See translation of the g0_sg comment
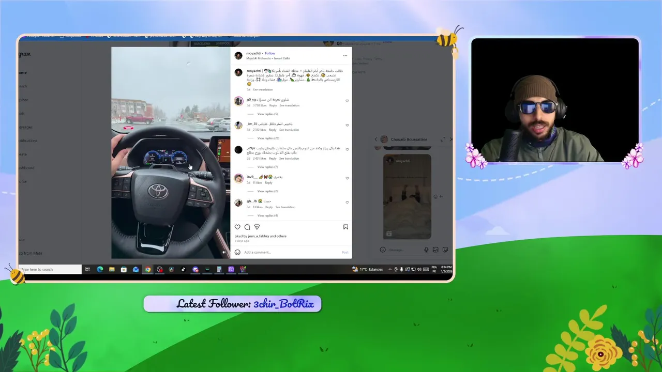Screen dimensions: 662x372 (289, 105)
